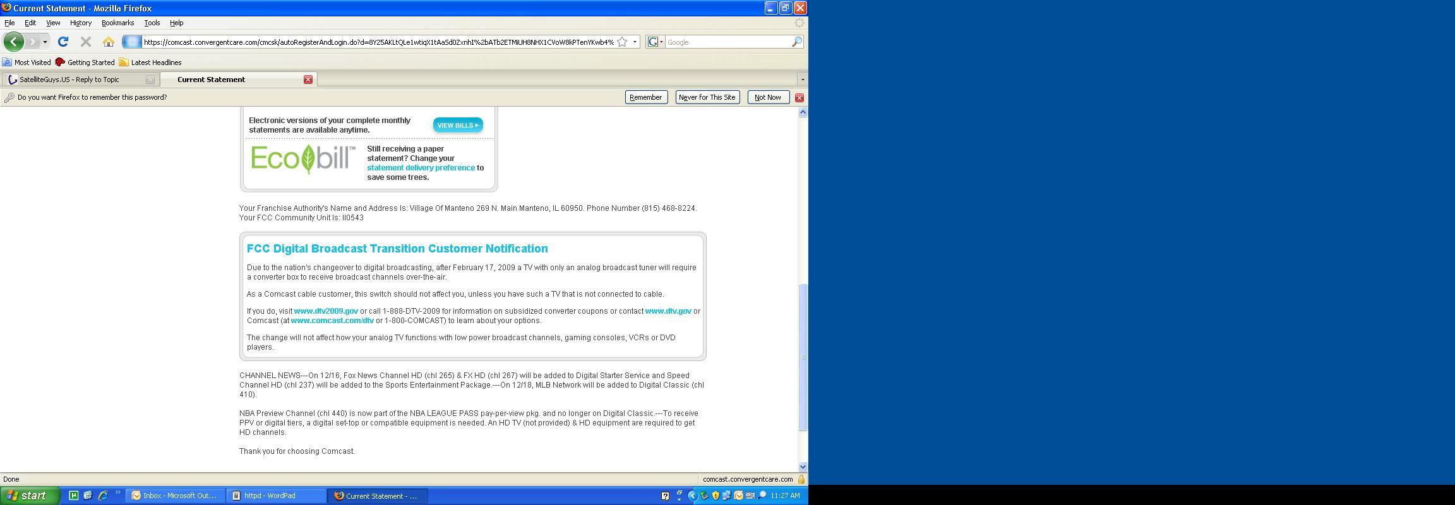Open the View menu
The height and width of the screenshot is (505, 1455).
point(53,23)
